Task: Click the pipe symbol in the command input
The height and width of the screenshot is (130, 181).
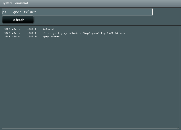Action: (x=10, y=12)
